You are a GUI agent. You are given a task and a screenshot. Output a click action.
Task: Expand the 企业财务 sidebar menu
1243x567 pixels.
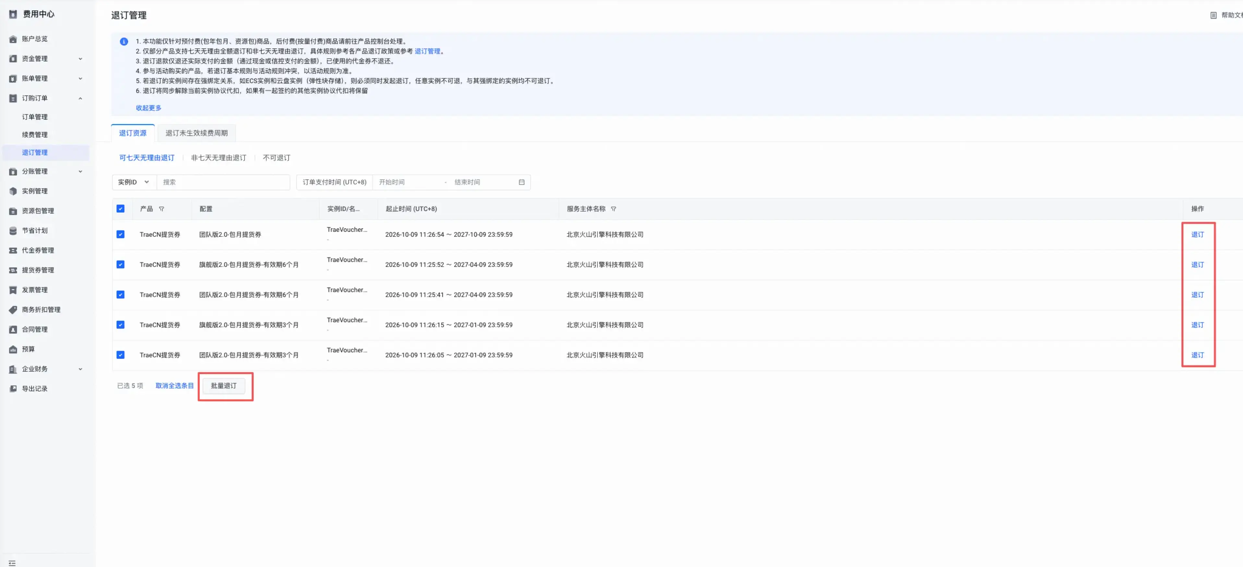coord(80,369)
